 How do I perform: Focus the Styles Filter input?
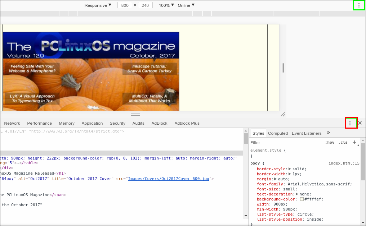[286, 142]
